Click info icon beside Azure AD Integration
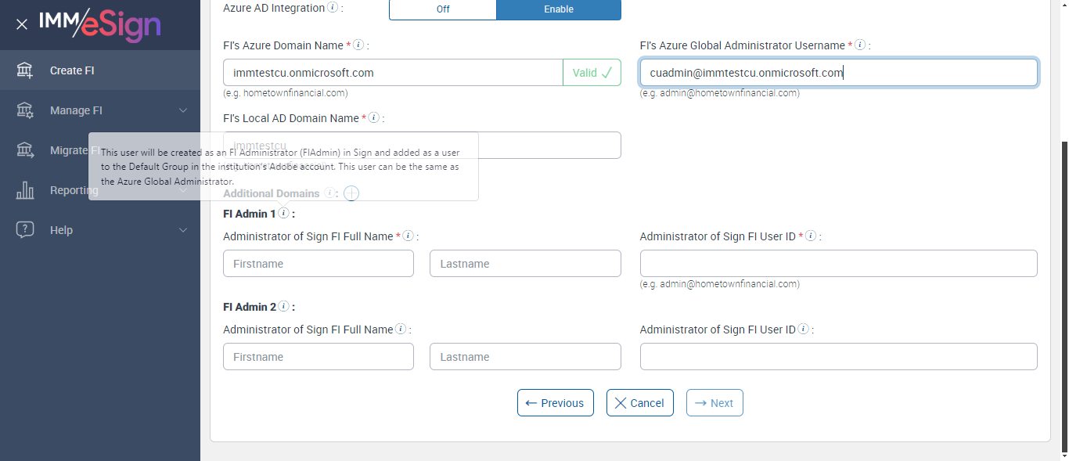This screenshot has height=461, width=1069. tap(333, 8)
